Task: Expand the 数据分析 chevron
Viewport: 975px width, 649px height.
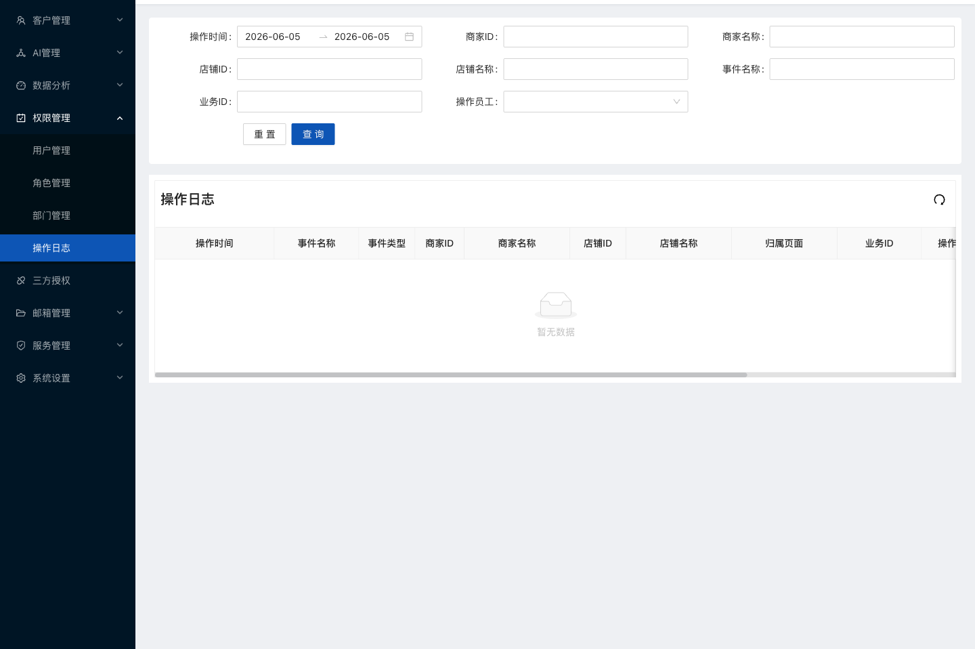Action: click(120, 85)
